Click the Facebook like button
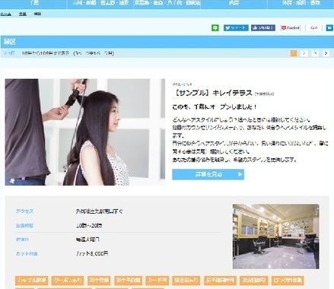The image size is (334, 289). click(263, 28)
